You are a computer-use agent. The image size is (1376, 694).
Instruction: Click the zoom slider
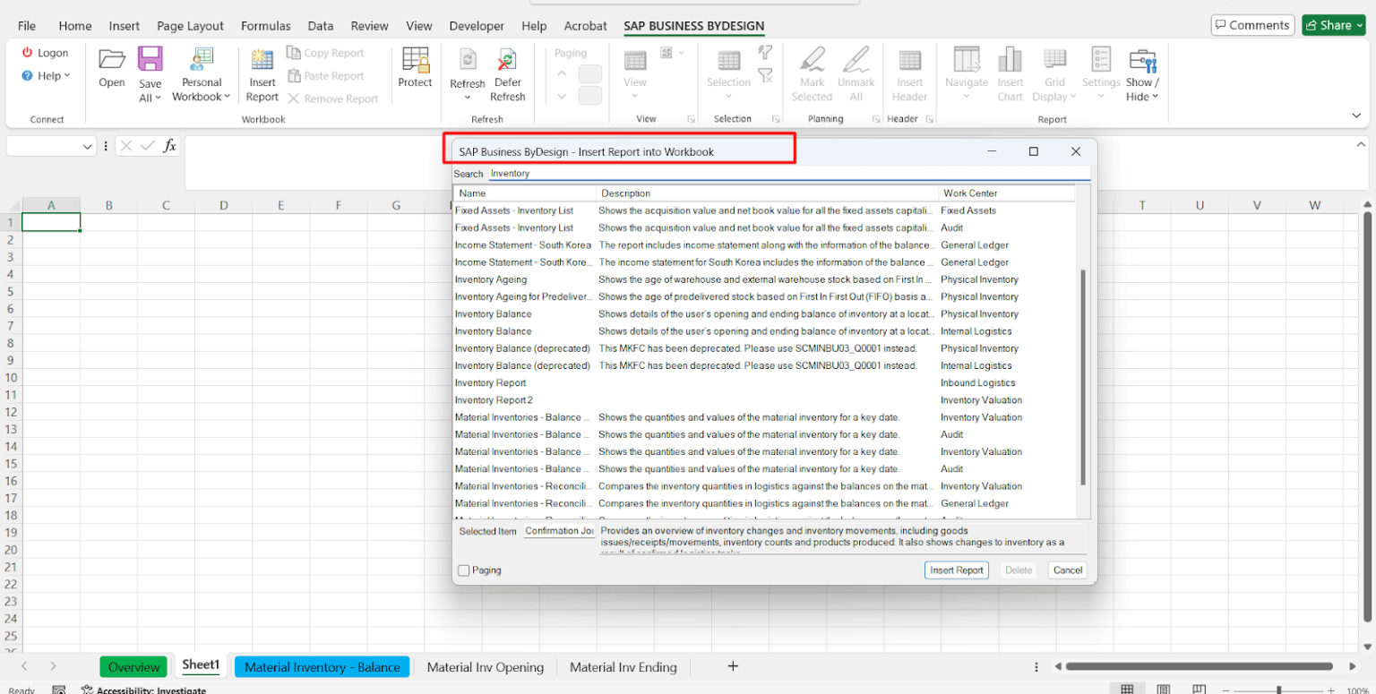[x=1278, y=690]
